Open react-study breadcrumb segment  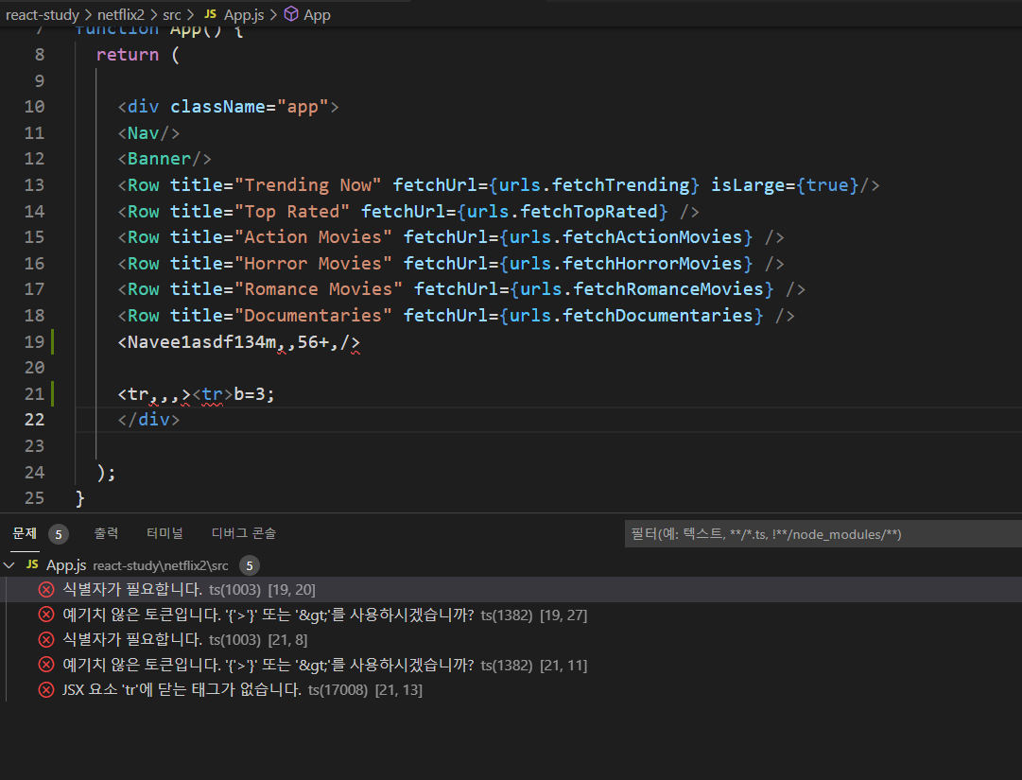pyautogui.click(x=43, y=14)
